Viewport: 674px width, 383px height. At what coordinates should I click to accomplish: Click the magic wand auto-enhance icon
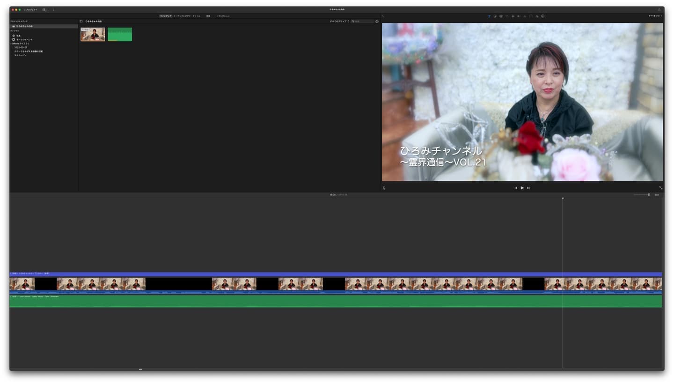[x=383, y=16]
